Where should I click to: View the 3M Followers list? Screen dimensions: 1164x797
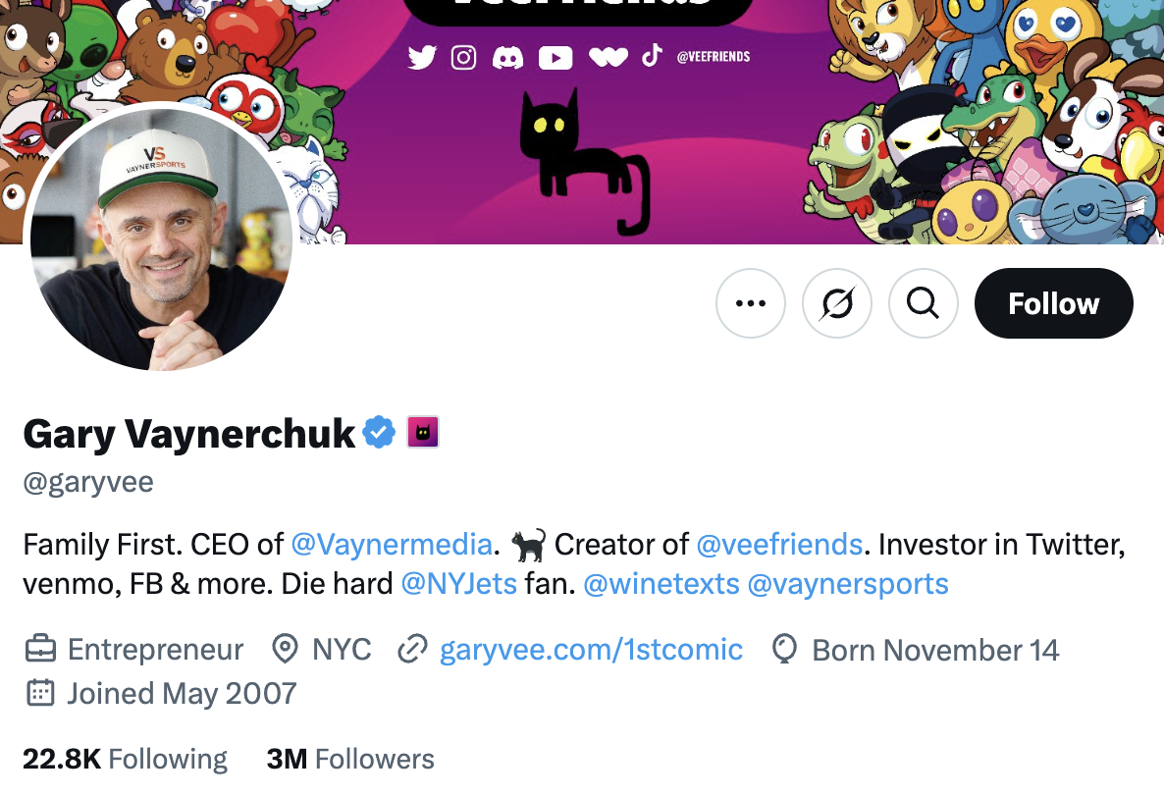click(x=350, y=758)
